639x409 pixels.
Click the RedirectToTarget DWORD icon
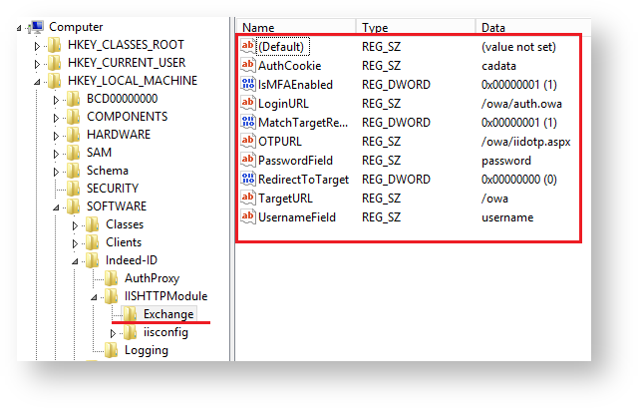click(x=248, y=180)
